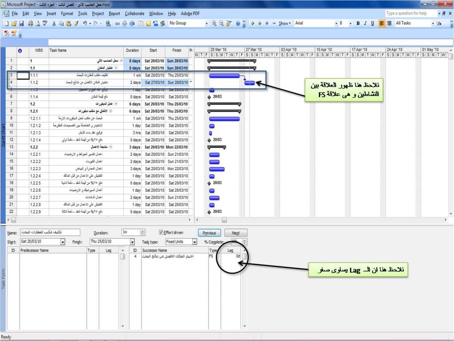The height and width of the screenshot is (341, 454).
Task: Click the Save diskette icon
Action: (21, 24)
